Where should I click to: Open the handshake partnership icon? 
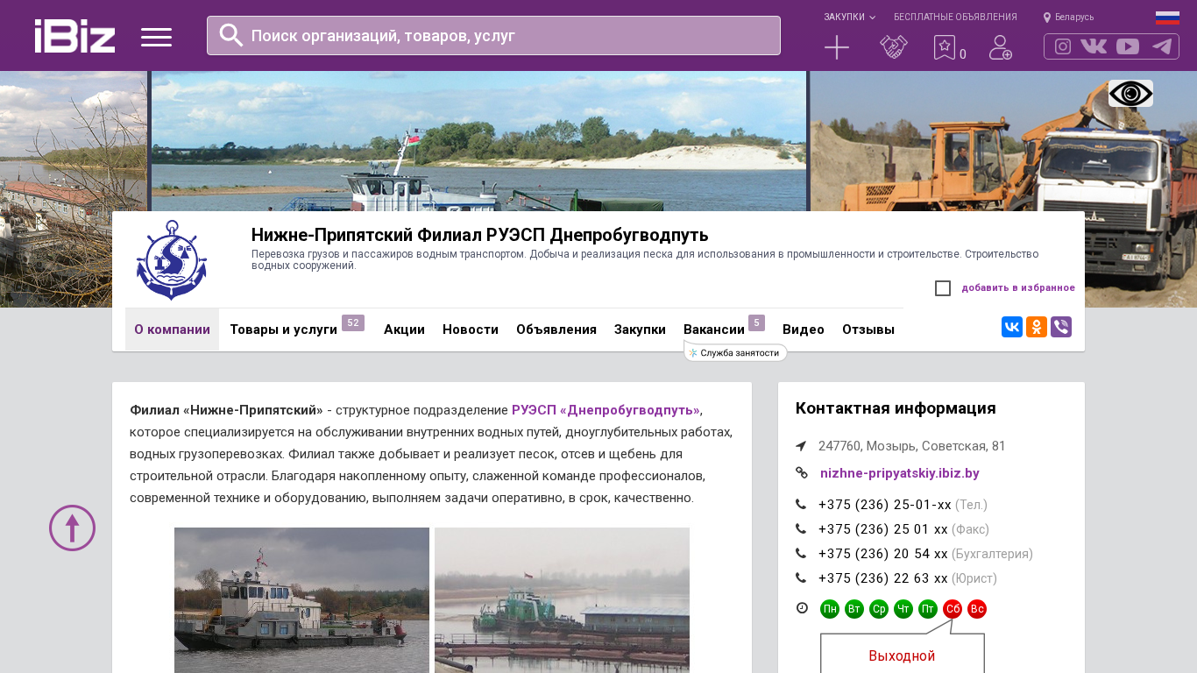[x=894, y=47]
